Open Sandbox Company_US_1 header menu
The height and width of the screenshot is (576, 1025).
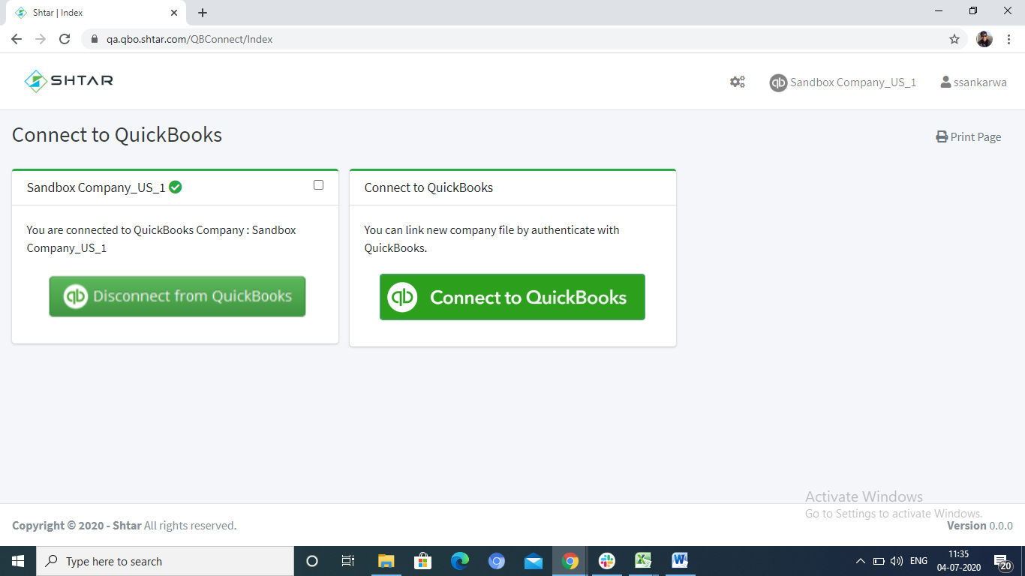tap(843, 82)
